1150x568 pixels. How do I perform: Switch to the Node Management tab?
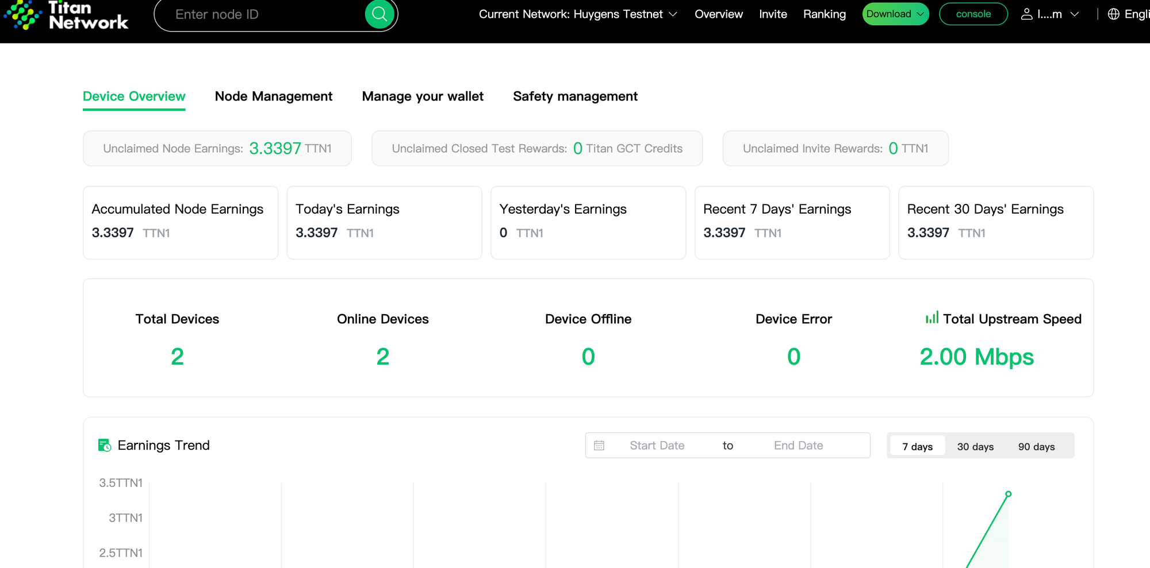(x=274, y=96)
